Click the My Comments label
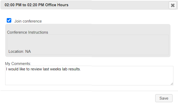 pyautogui.click(x=18, y=63)
